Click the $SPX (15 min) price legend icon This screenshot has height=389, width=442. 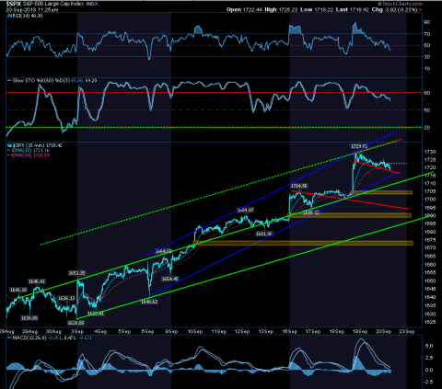coord(9,145)
